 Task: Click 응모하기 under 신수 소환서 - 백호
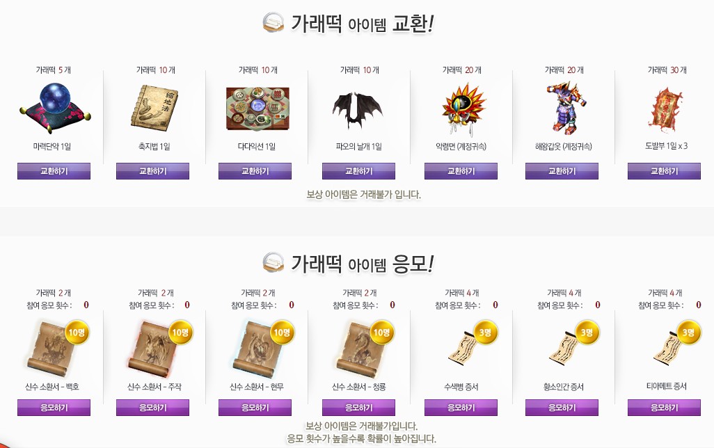coord(54,408)
